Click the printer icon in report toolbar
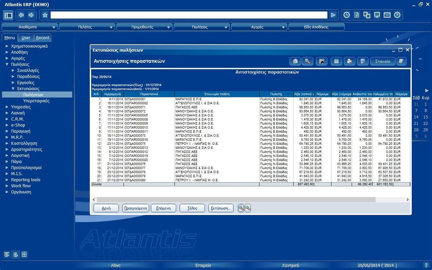Image resolution: width=432 pixels, height=270 pixels. [x=350, y=61]
